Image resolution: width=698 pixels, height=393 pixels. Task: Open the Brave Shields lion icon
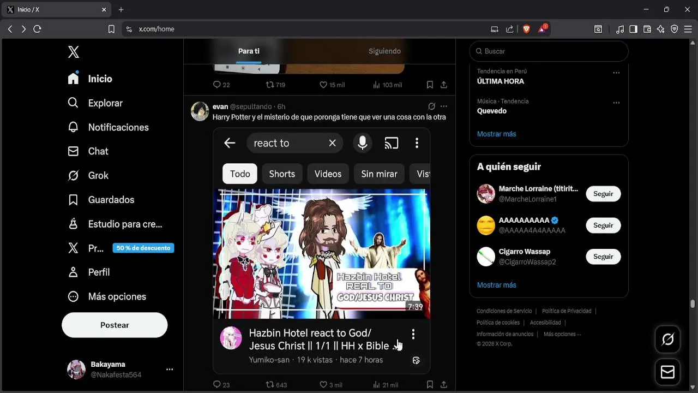526,29
